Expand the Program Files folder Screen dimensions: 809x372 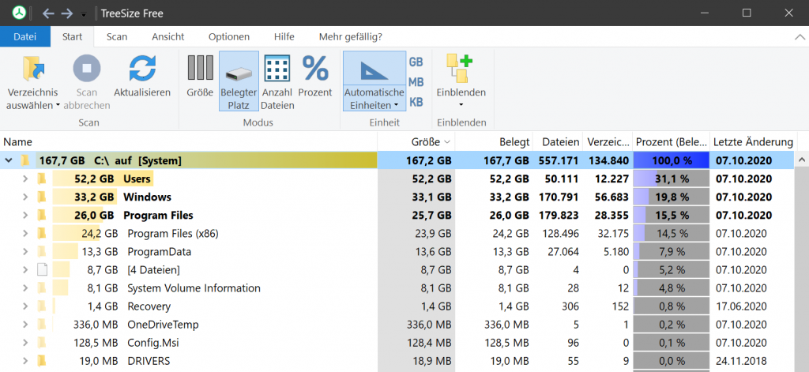pos(24,215)
